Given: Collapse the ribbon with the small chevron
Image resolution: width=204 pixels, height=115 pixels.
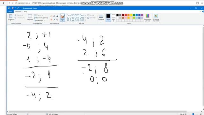Looking at the screenshot, I should point(200,11).
